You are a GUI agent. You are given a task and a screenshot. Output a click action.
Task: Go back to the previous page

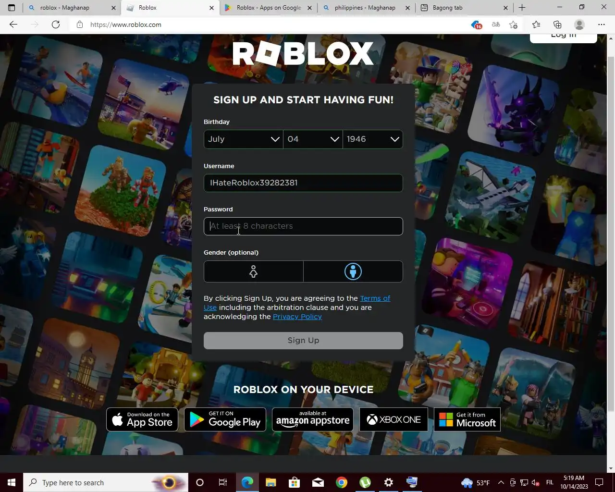pos(13,25)
